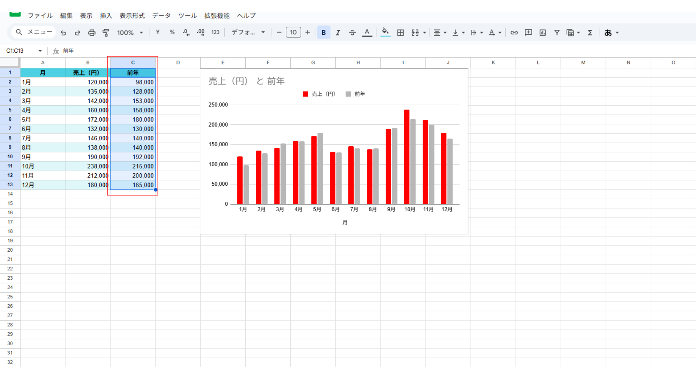Insert a link with the chain icon
The width and height of the screenshot is (696, 379).
click(x=514, y=33)
